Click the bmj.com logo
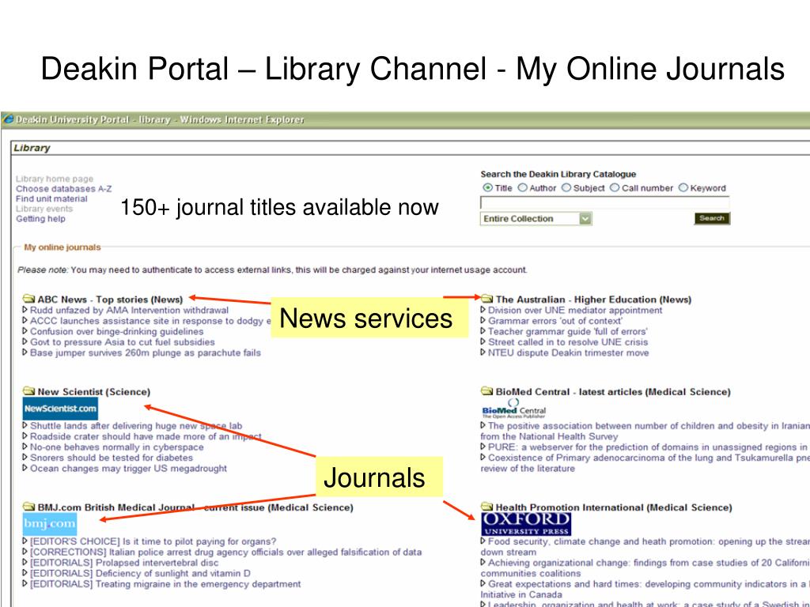This screenshot has width=810, height=607. point(50,524)
